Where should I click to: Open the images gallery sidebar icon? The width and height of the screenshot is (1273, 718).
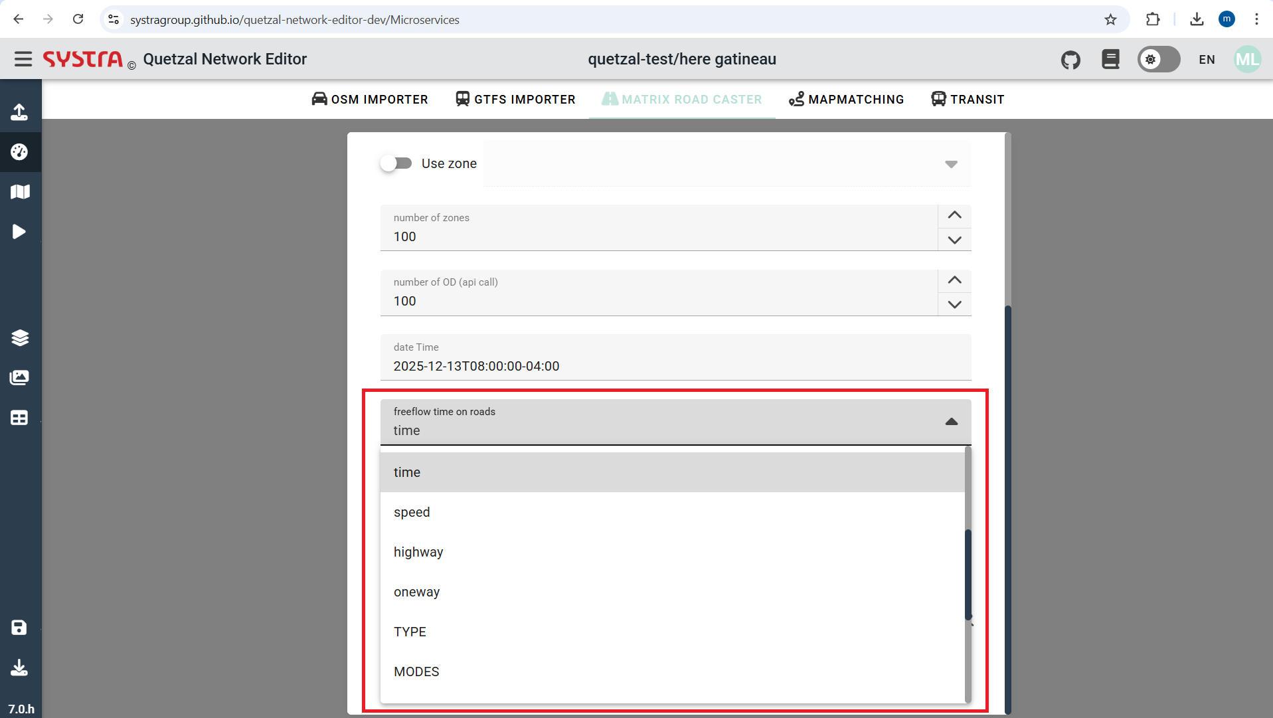(19, 378)
